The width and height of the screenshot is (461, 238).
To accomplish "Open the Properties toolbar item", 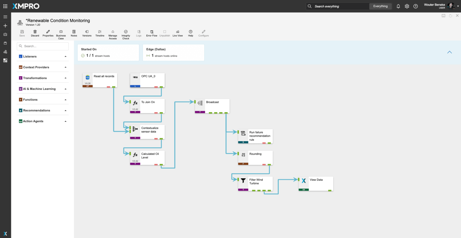I will click(48, 32).
